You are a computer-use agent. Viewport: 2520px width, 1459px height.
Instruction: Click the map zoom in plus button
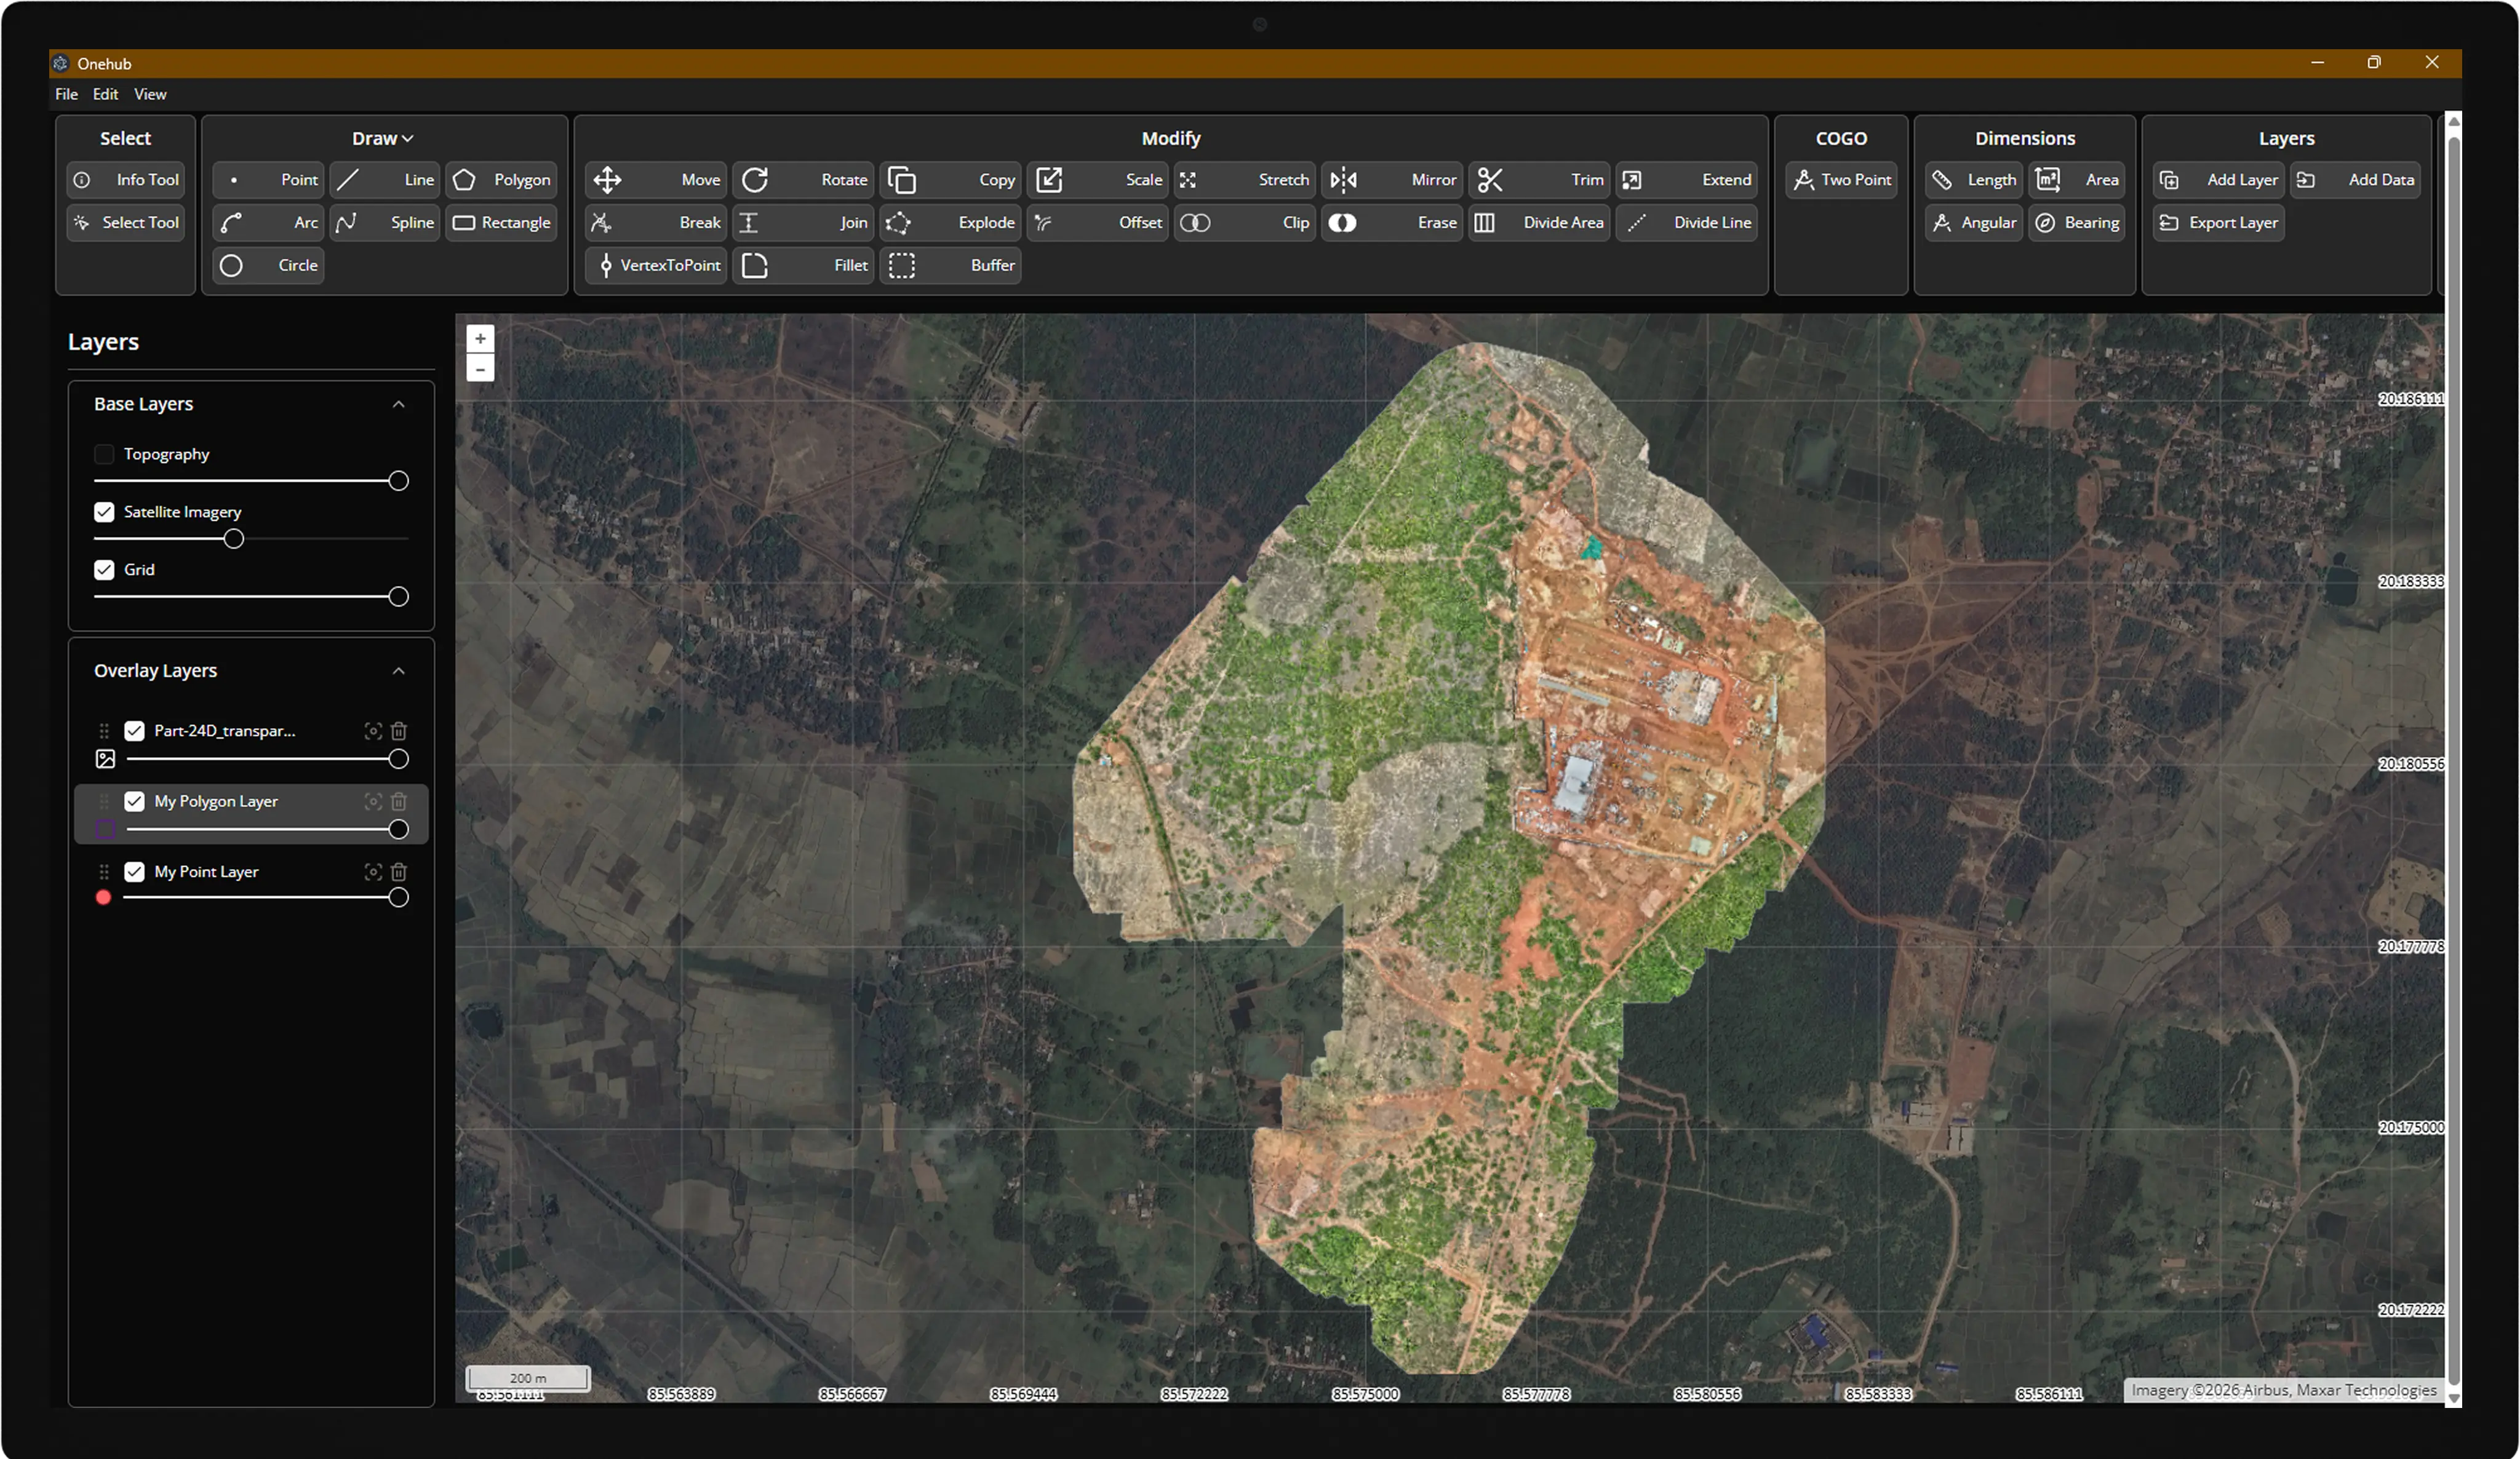pos(480,339)
